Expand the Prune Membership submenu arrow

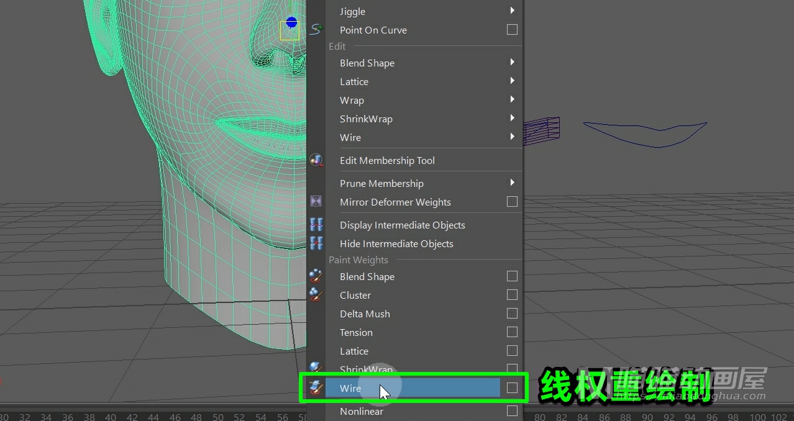[513, 183]
